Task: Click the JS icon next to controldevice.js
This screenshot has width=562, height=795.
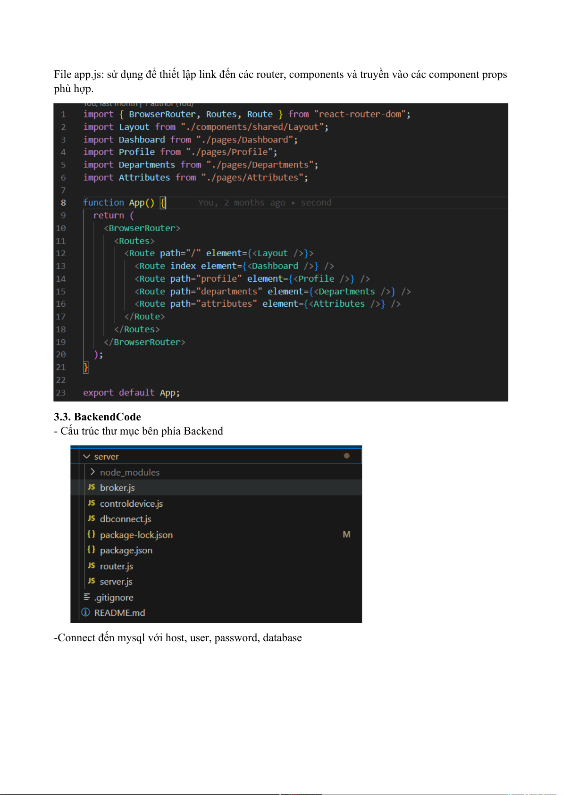Action: pos(92,503)
